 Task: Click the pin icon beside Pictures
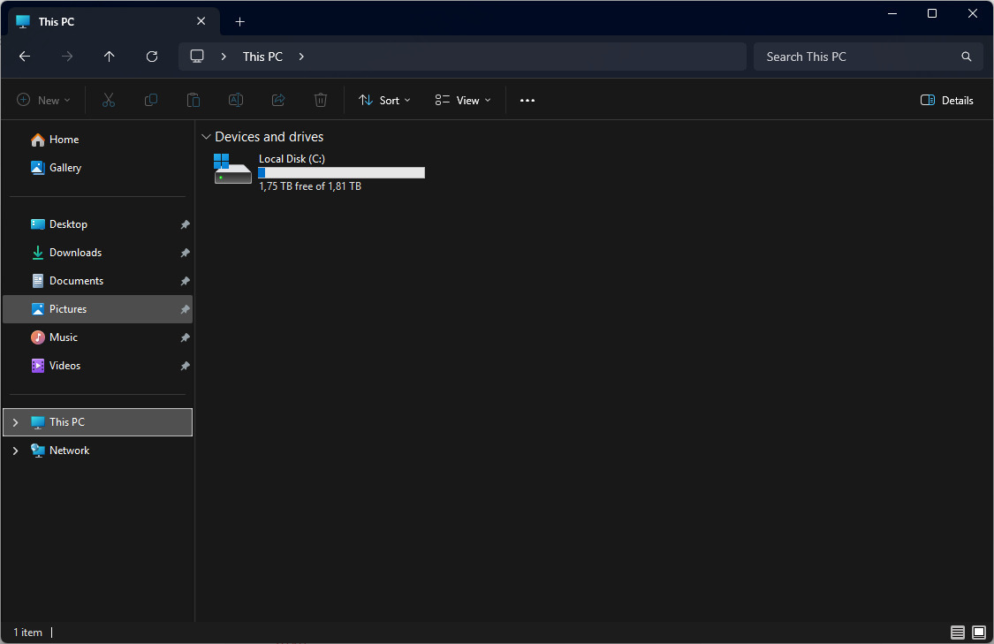point(186,309)
